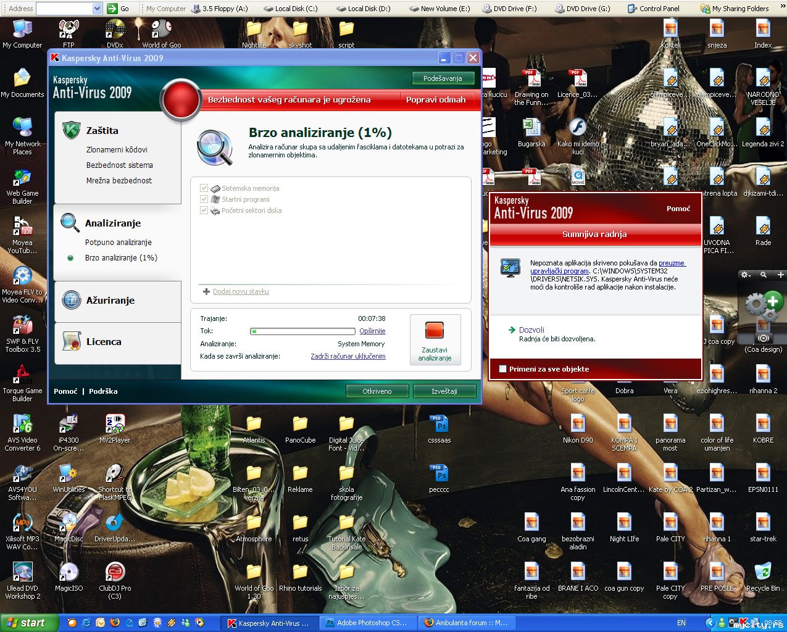Image resolution: width=787 pixels, height=632 pixels.
Task: Click the Otkriveno button
Action: pos(377,391)
